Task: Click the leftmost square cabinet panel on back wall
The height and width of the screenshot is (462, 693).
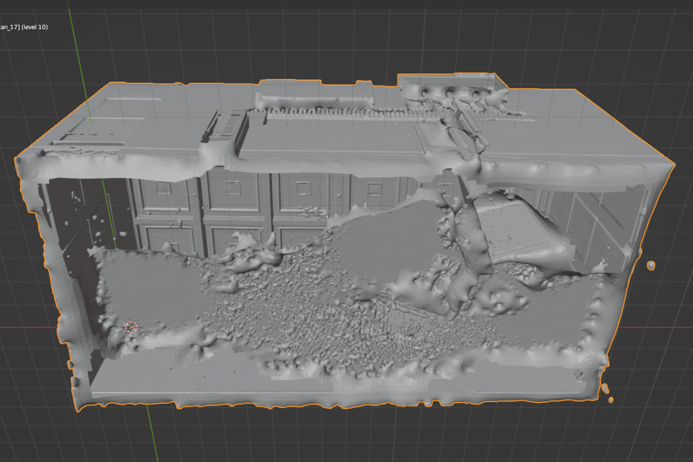Action: tap(163, 188)
